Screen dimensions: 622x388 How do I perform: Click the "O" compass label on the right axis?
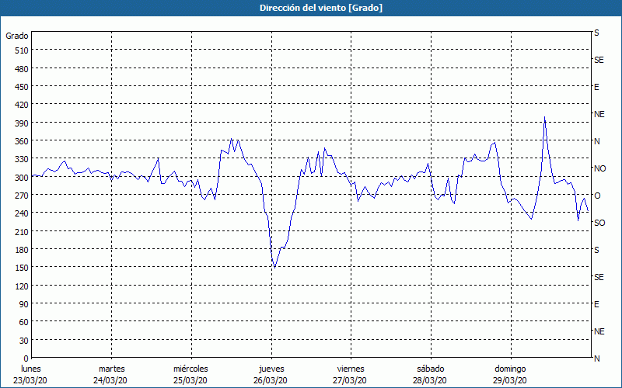click(597, 196)
